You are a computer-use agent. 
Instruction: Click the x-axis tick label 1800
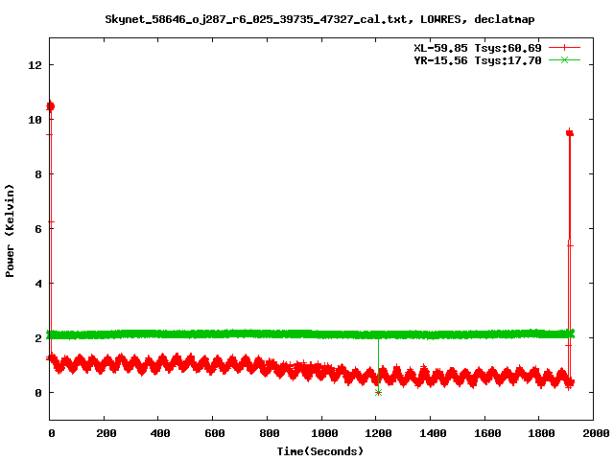[x=541, y=433]
